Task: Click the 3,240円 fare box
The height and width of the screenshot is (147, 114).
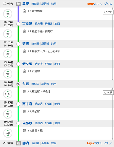Action: (108, 92)
